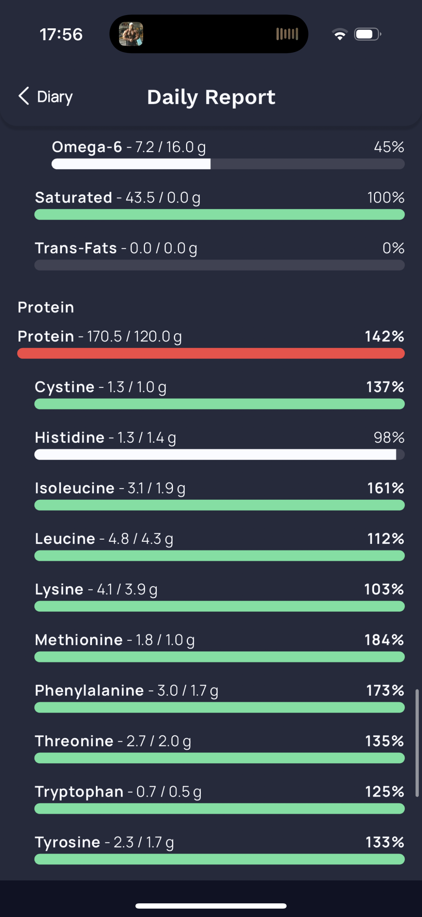The image size is (422, 917).
Task: Tap the Protein section header
Action: 46,307
